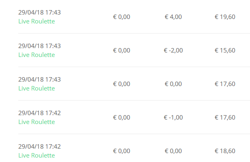Click the € 15,60 balance value
This screenshot has height=162, width=250.
(225, 50)
